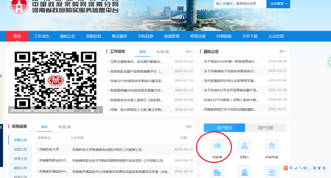Click purchasing unit 河南科技大学 cell
The height and width of the screenshot is (178, 331).
click(49, 150)
